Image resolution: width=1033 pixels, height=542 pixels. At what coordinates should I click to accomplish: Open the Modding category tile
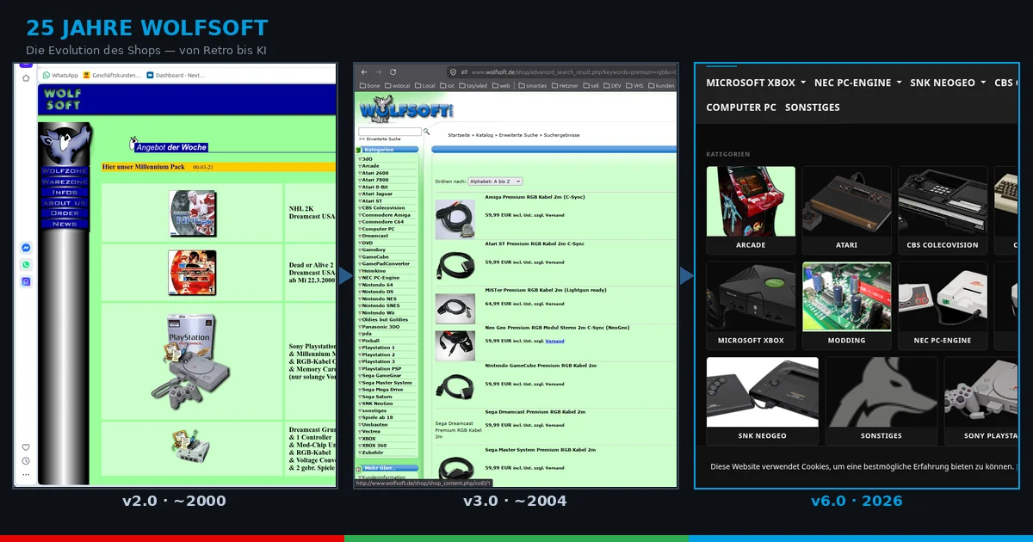click(x=846, y=305)
